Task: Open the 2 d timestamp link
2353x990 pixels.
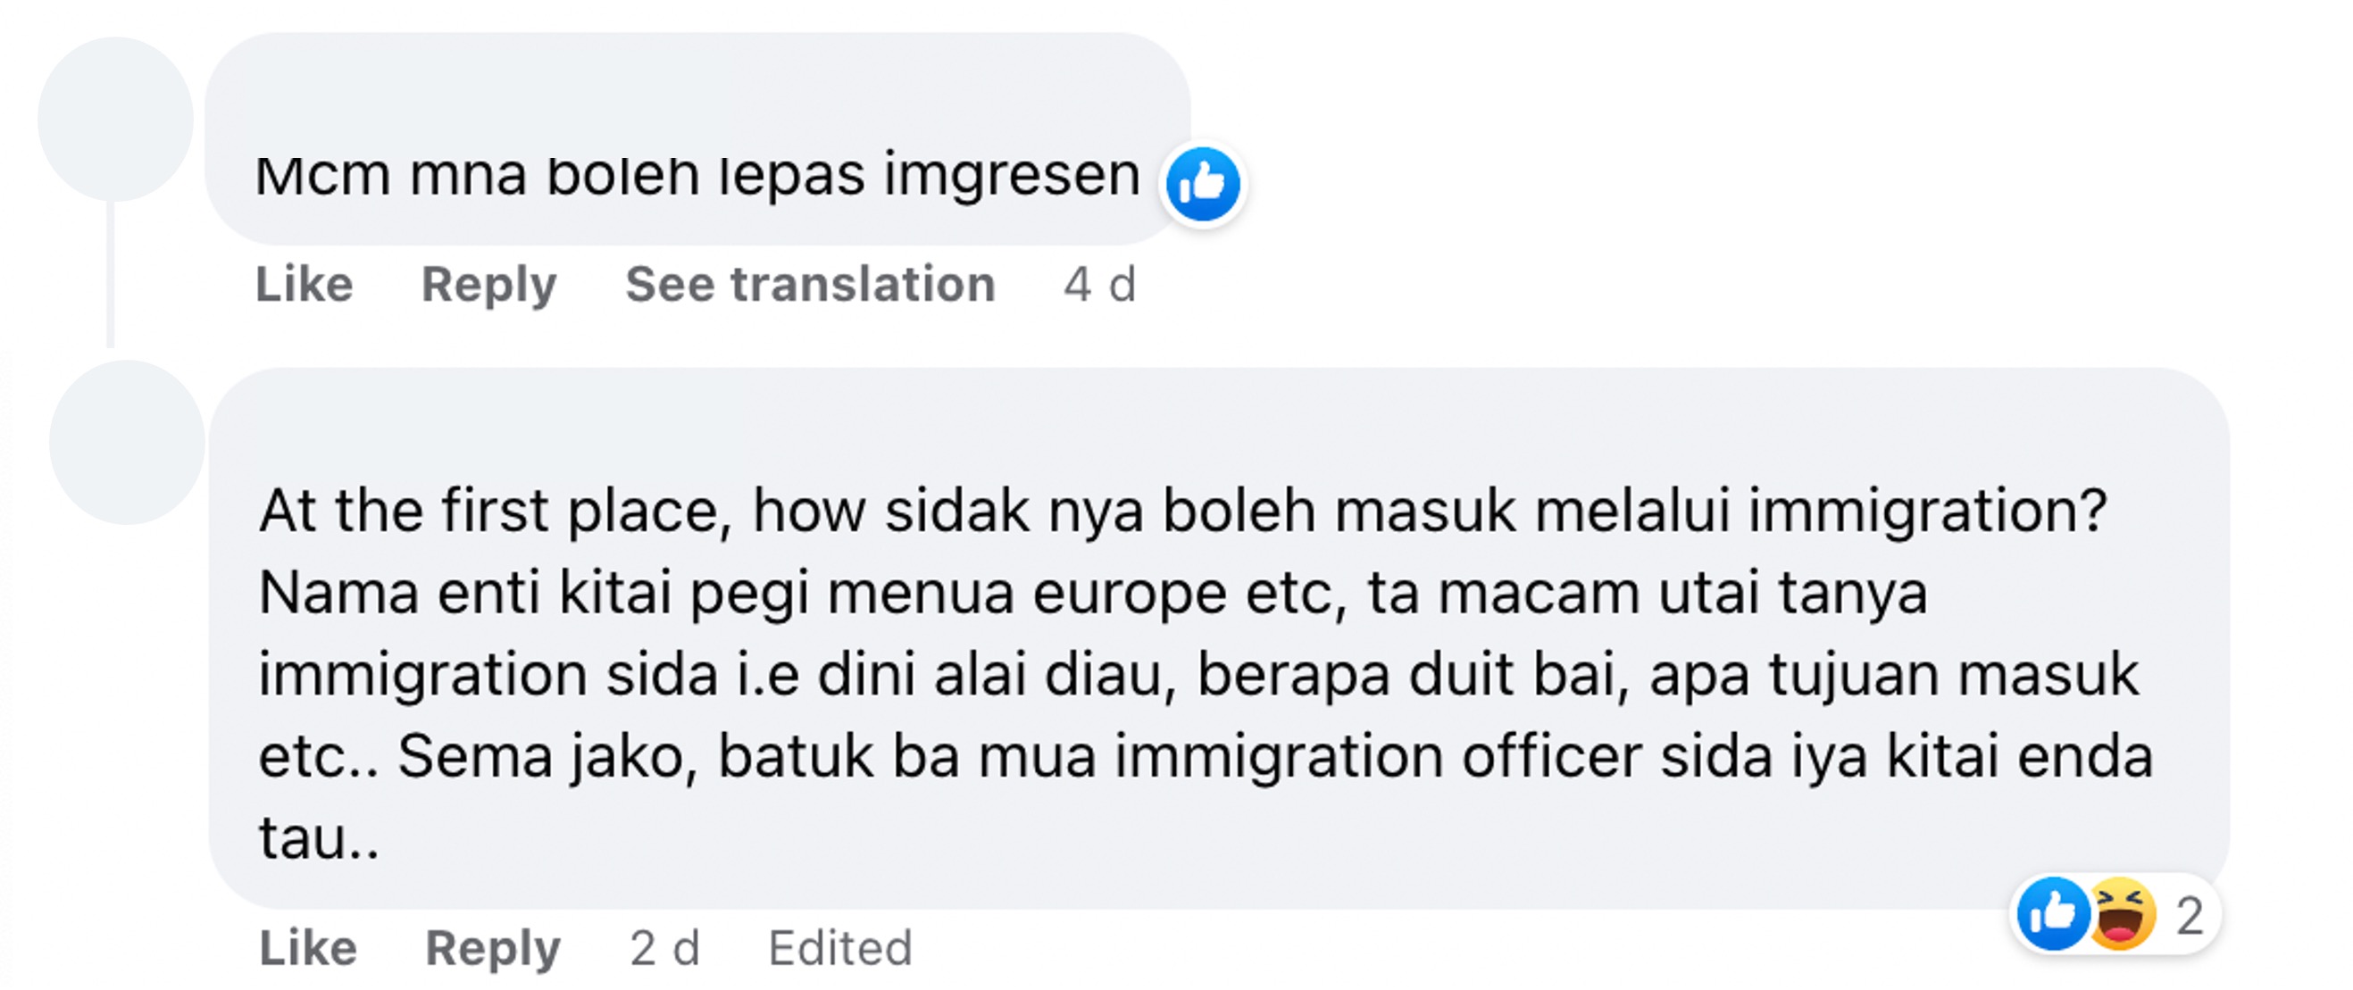Action: click(x=665, y=948)
